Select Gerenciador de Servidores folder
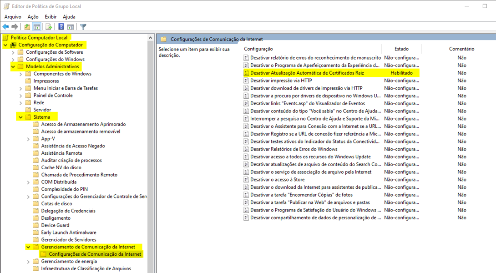 point(68,240)
